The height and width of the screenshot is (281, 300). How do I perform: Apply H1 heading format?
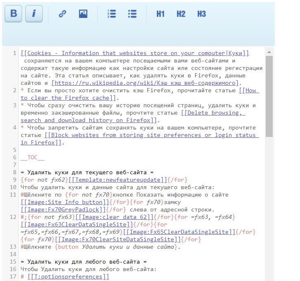[160, 14]
